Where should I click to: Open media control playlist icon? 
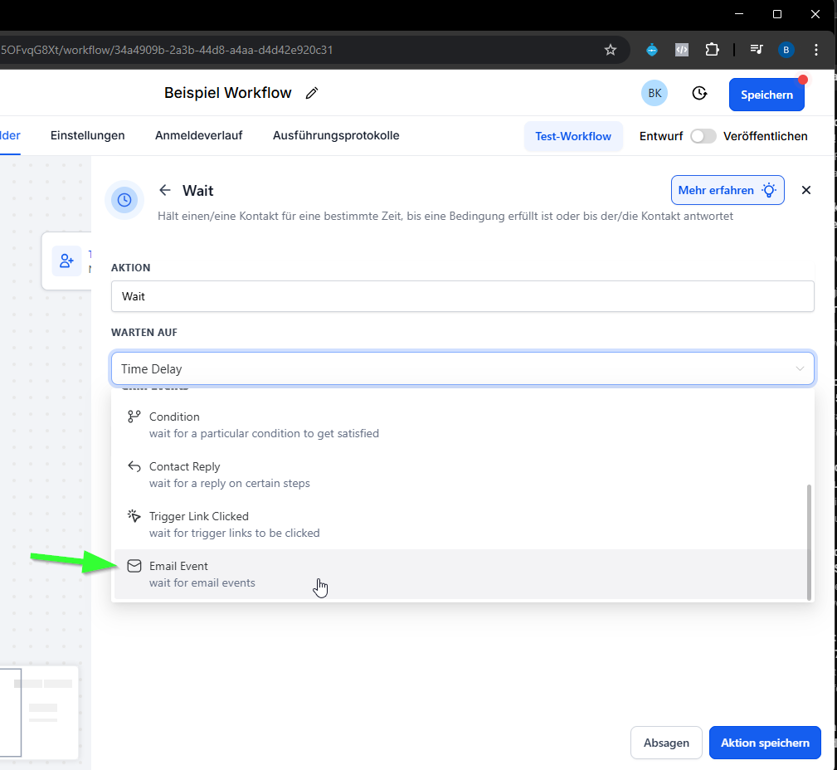757,50
